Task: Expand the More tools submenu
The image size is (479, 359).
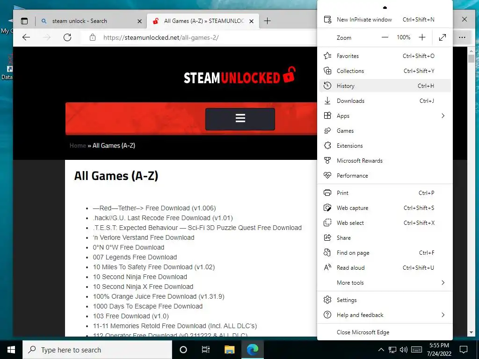Action: (x=385, y=283)
